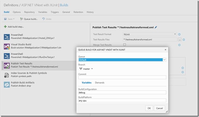Select the Publish Test Results step title
Viewport: 199px width, 117px height.
(21, 64)
